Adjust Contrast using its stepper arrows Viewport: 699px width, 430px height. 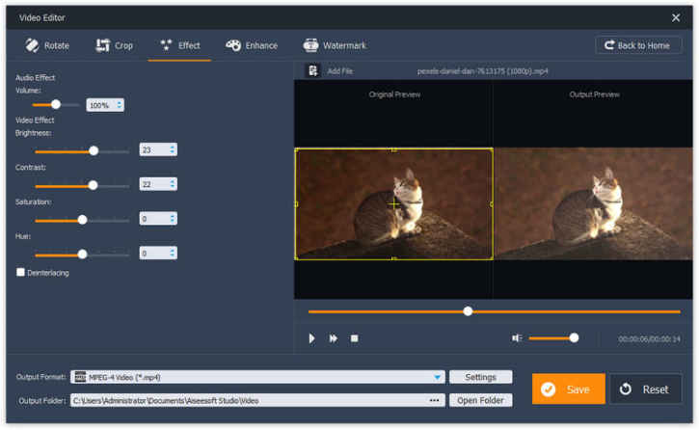point(173,184)
